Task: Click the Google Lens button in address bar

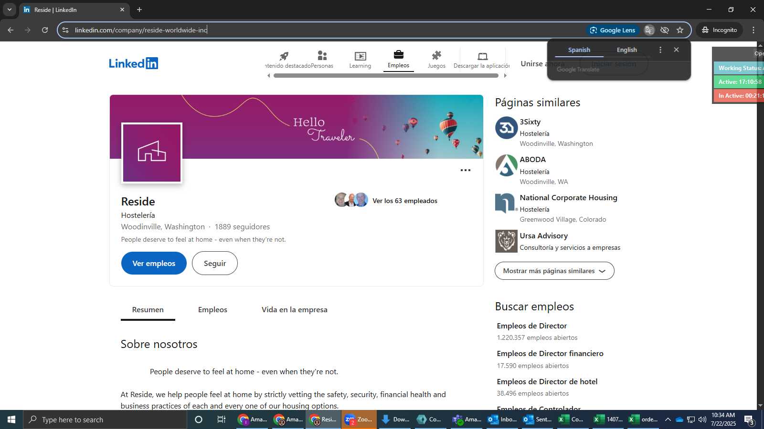Action: 612,30
